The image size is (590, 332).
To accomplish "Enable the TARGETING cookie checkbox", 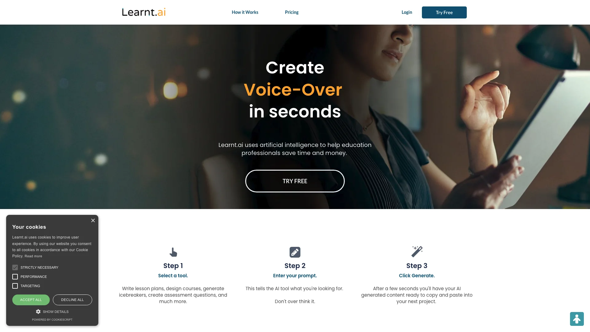I will [x=15, y=286].
